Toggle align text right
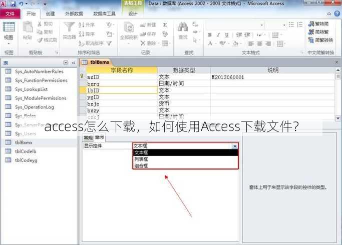This screenshot has width=342, height=245. [268, 44]
